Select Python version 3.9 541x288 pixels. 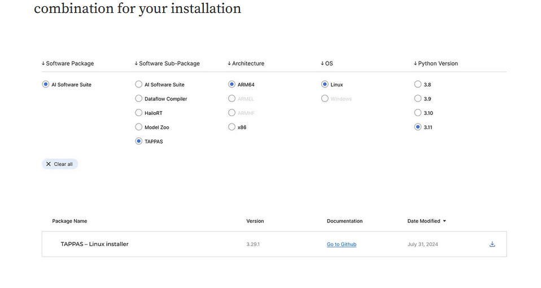coord(418,99)
